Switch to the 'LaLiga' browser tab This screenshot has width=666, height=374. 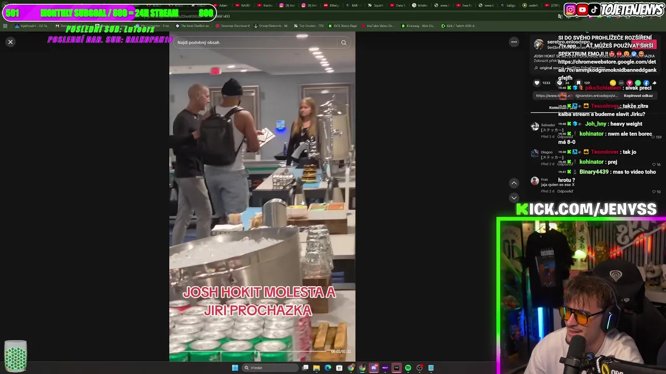point(509,5)
